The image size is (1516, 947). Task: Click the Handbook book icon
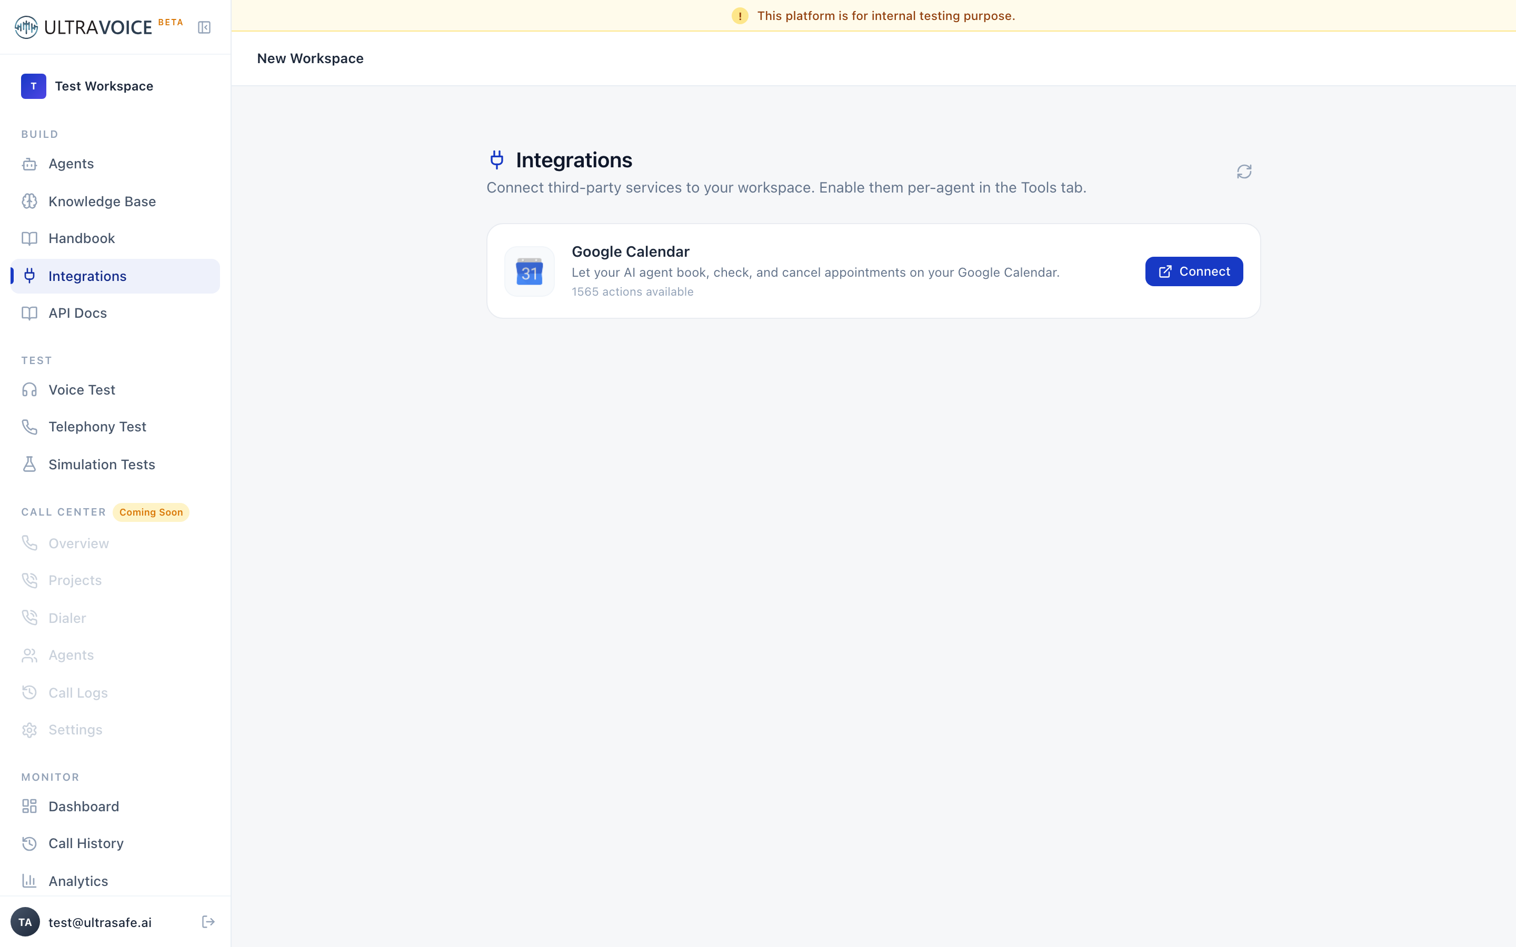pyautogui.click(x=29, y=239)
